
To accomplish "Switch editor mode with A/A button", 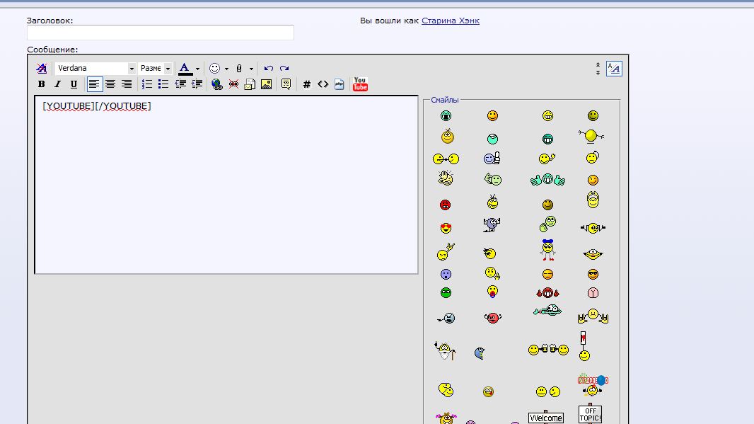I will (x=614, y=69).
